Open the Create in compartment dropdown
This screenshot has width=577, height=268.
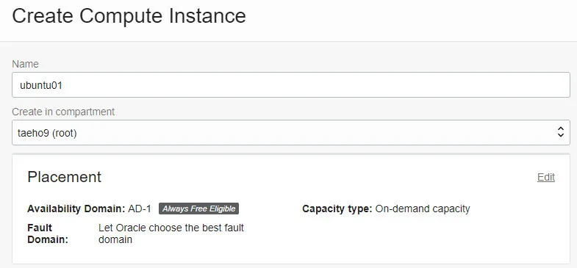click(x=291, y=132)
